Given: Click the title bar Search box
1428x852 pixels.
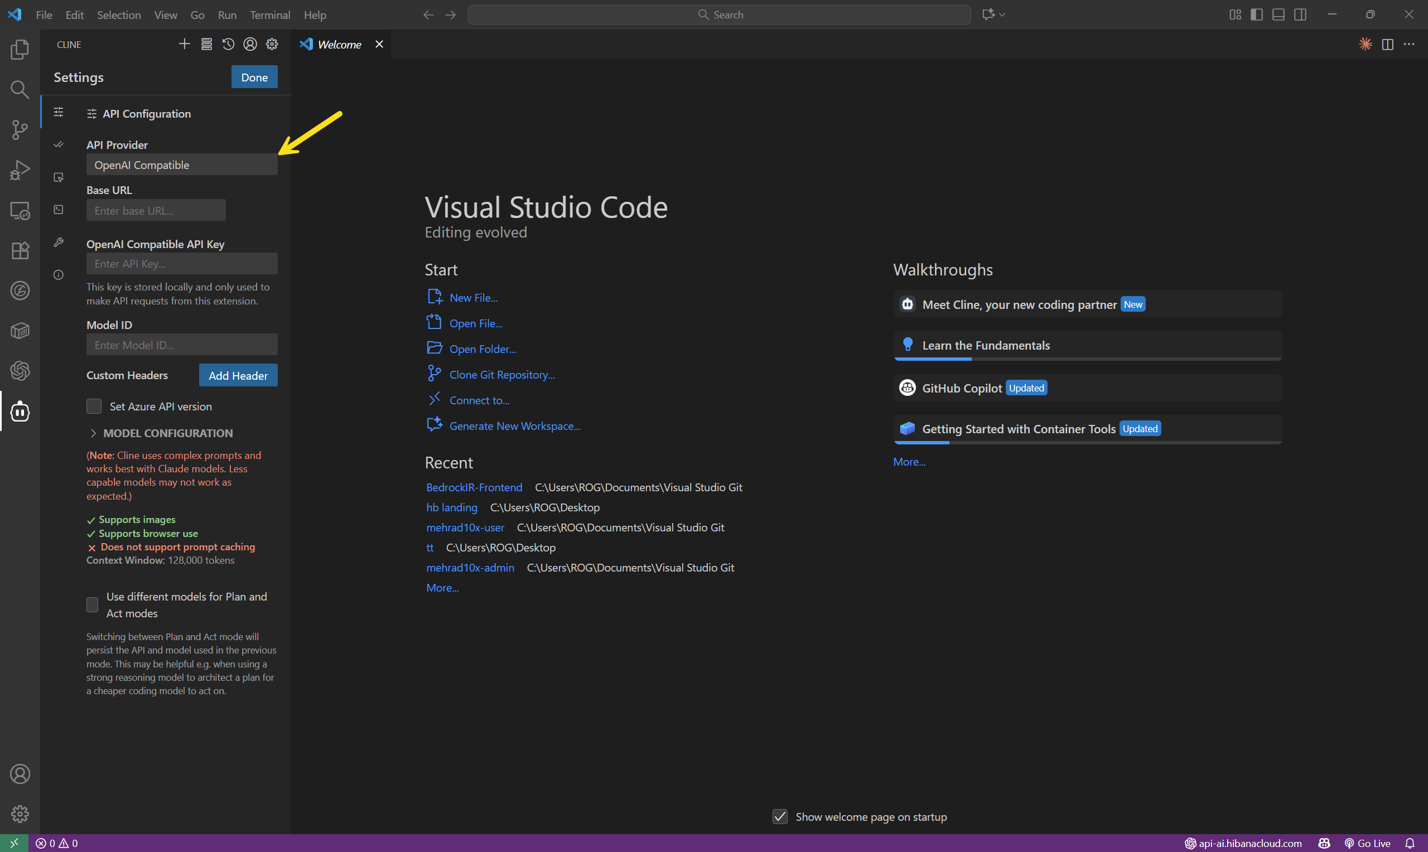Looking at the screenshot, I should click(720, 15).
